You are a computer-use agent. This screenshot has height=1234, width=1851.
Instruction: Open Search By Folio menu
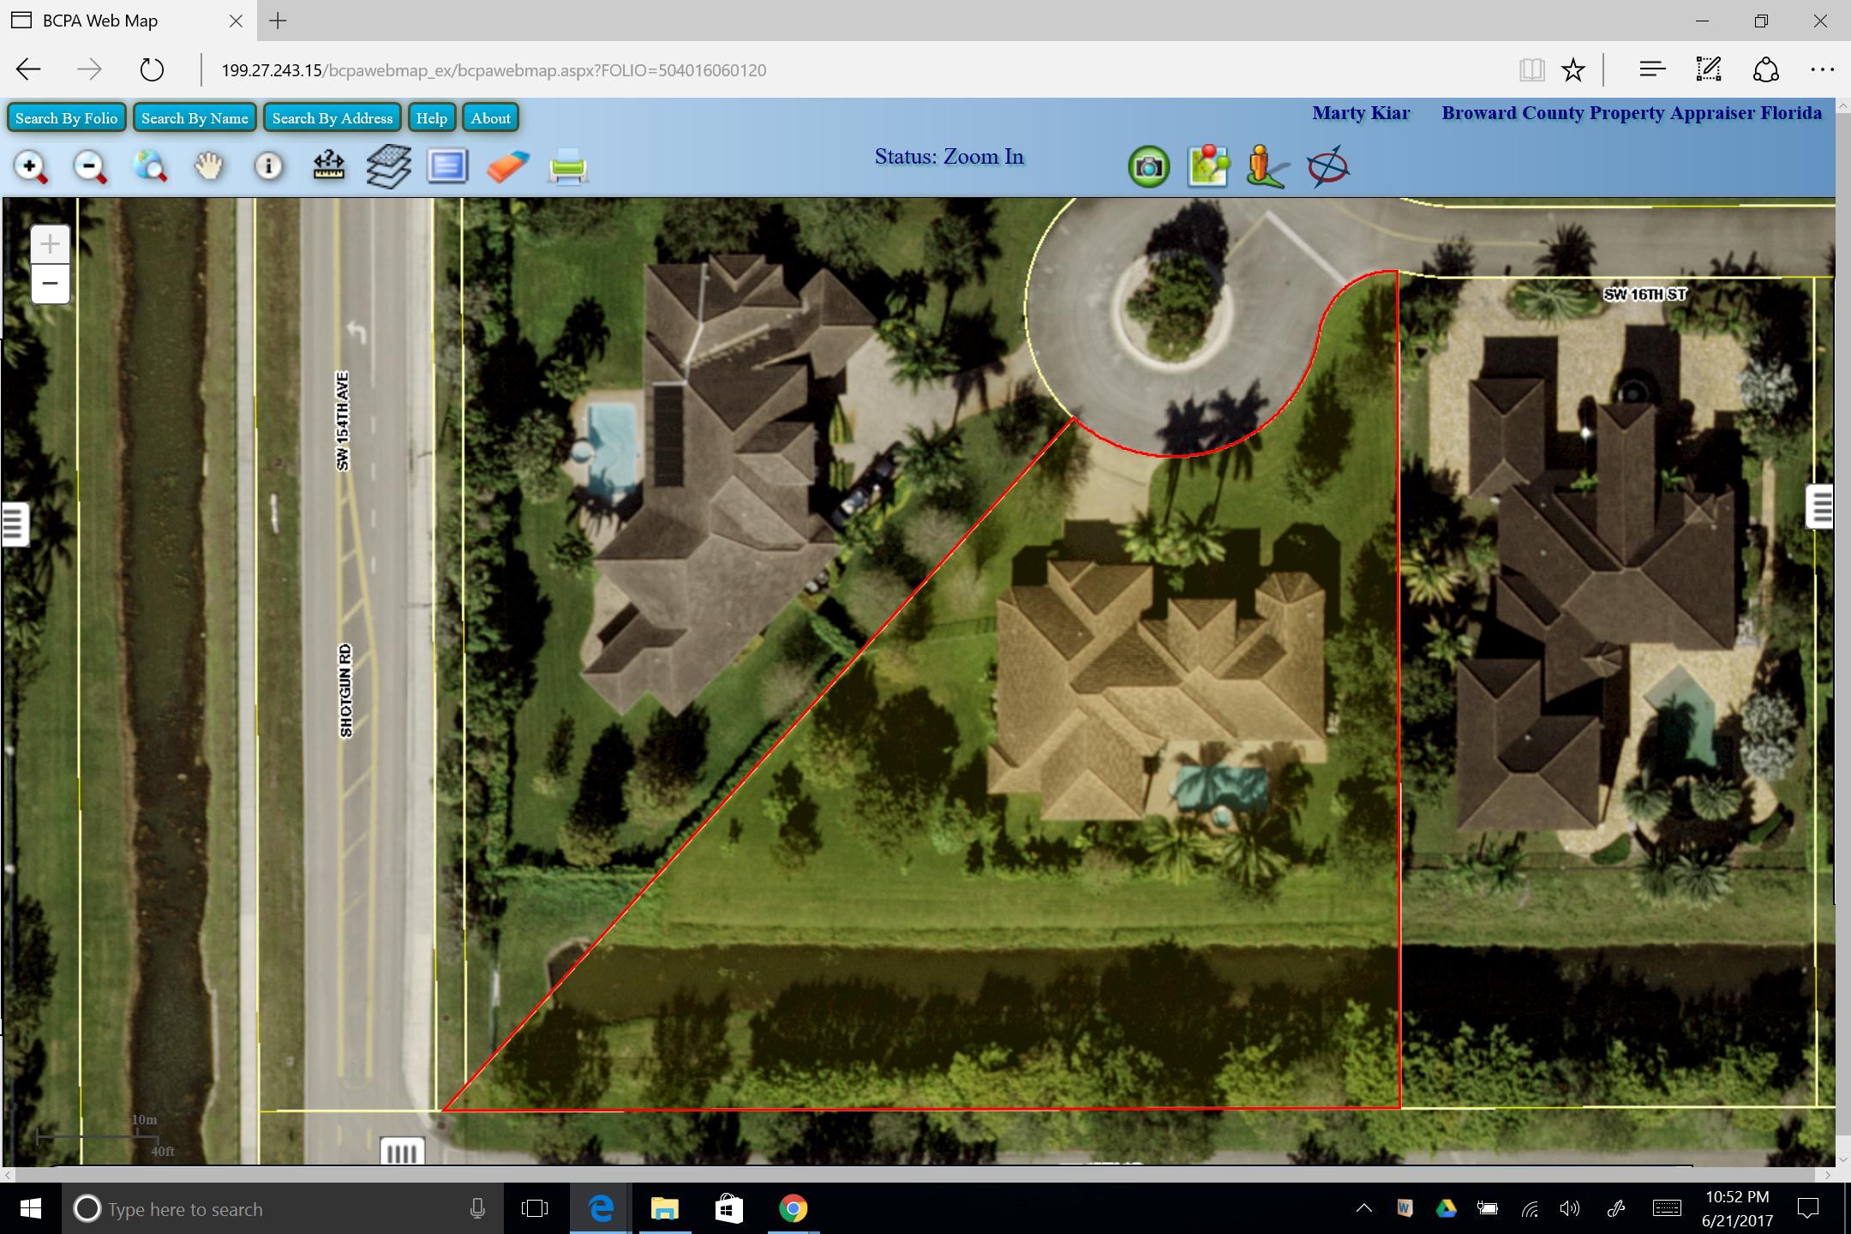pos(67,118)
